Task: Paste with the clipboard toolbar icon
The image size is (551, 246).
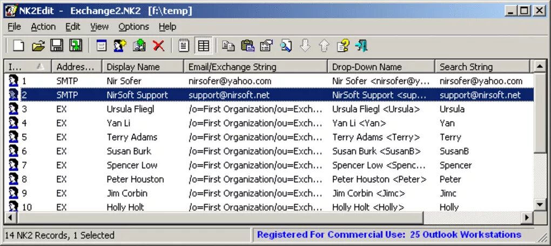Action: 247,46
